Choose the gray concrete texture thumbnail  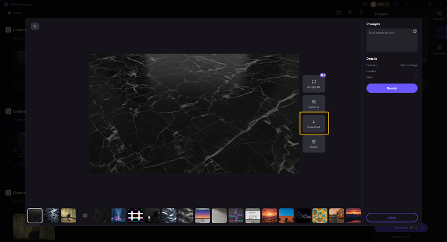[219, 216]
